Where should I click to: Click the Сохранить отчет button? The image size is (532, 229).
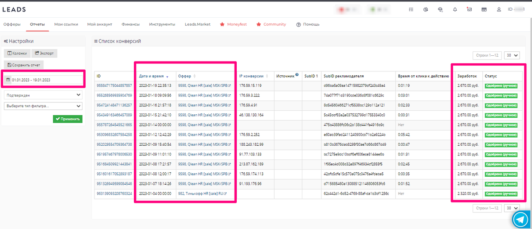[24, 65]
